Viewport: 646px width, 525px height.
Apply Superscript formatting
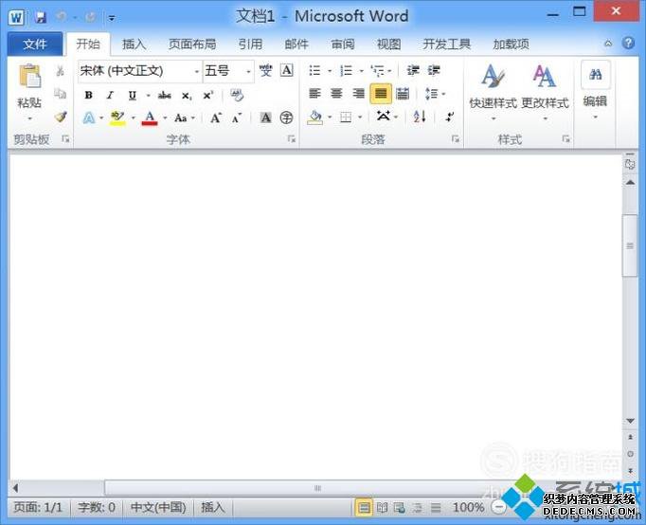(x=207, y=95)
